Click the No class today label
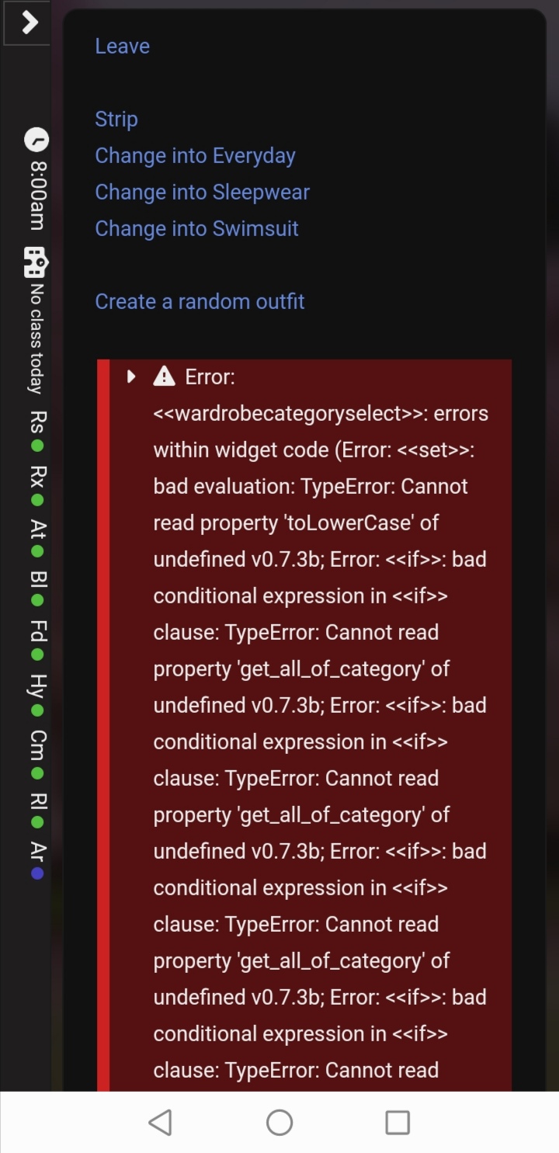This screenshot has height=1153, width=559. click(36, 339)
